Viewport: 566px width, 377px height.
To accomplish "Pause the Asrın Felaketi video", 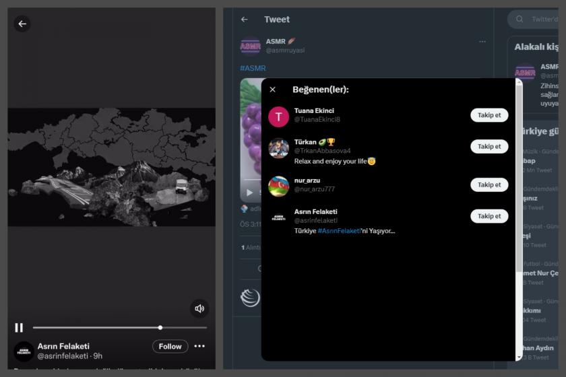I will coord(19,328).
